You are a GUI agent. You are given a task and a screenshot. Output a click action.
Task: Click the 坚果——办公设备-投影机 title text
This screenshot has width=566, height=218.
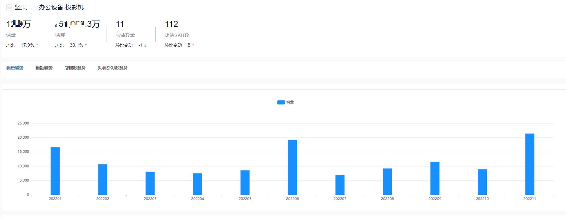(49, 7)
